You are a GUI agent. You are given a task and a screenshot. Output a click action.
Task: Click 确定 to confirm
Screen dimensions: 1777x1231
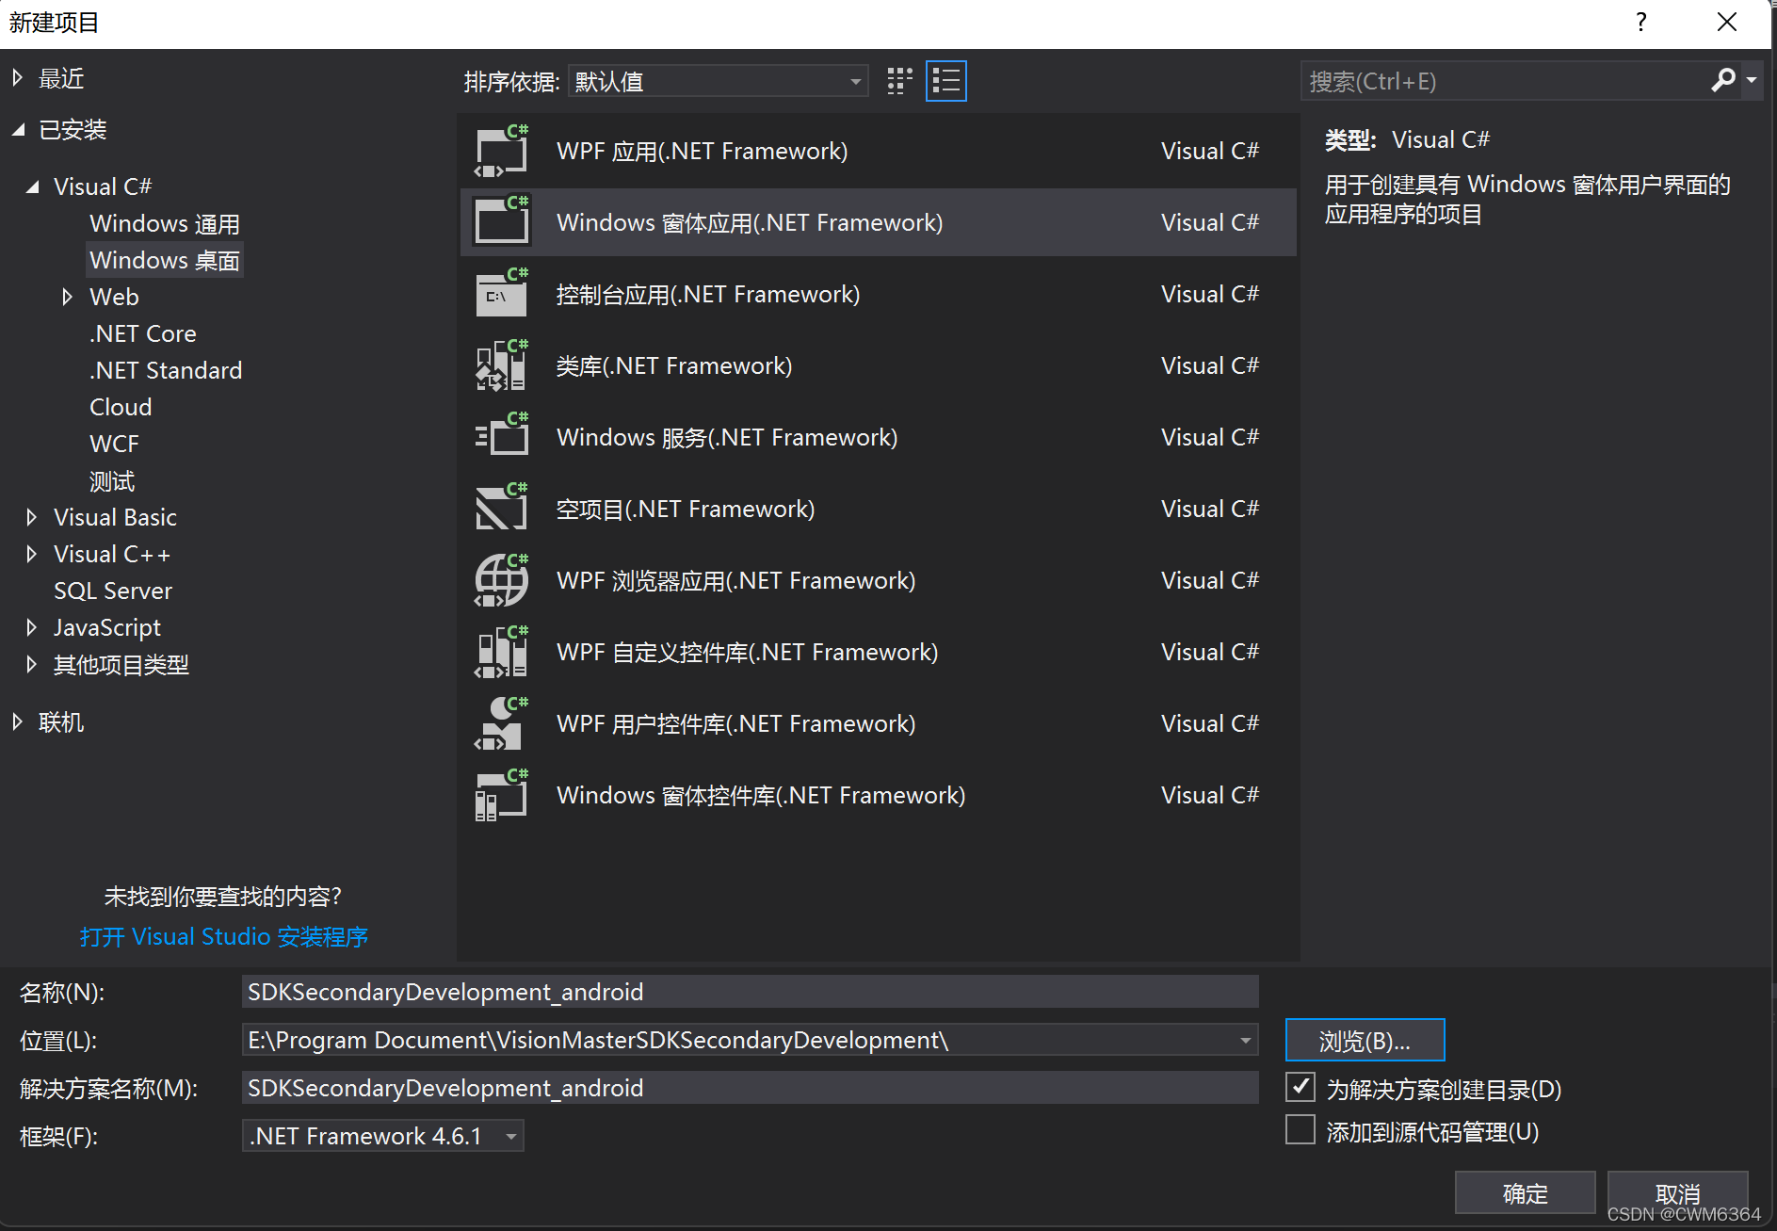point(1525,1193)
